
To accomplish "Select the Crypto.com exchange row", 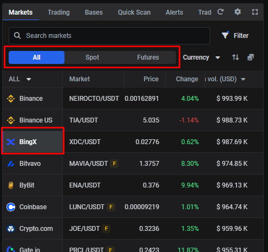I will click(x=32, y=229).
